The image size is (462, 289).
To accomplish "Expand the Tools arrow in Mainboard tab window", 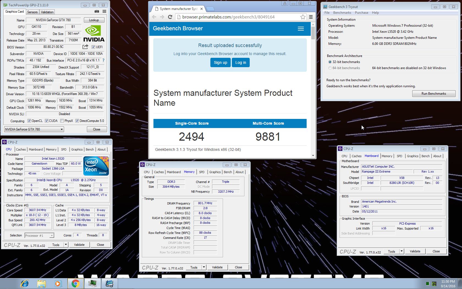I will 402,251.
